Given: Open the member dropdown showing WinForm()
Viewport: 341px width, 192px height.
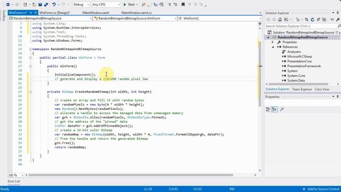Looking at the screenshot, I should 220,18.
